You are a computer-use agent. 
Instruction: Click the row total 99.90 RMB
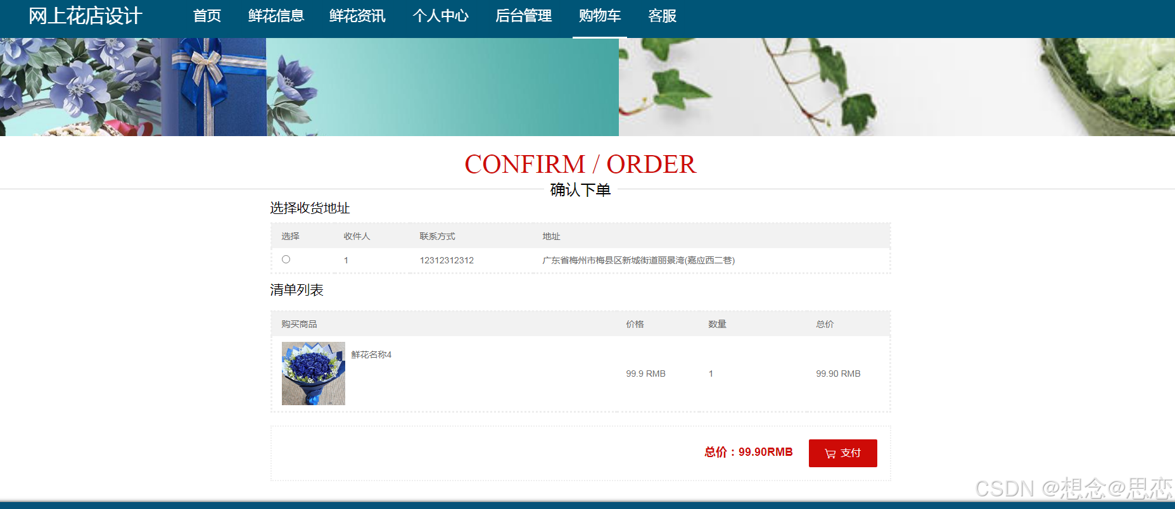click(x=838, y=374)
